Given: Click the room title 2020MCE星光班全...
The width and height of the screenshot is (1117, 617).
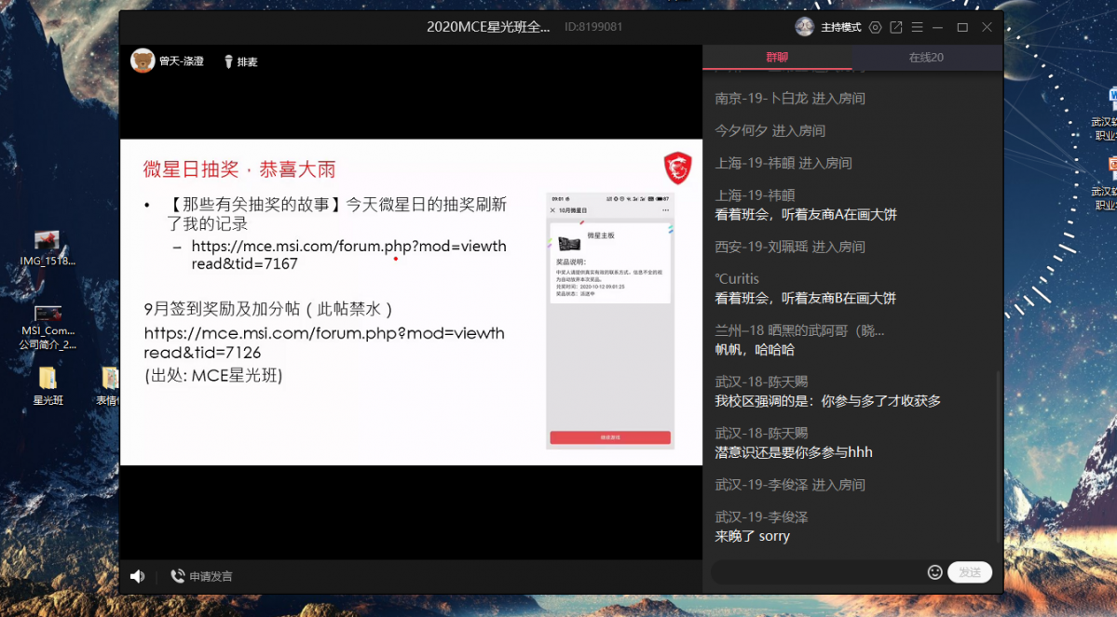Looking at the screenshot, I should (488, 27).
